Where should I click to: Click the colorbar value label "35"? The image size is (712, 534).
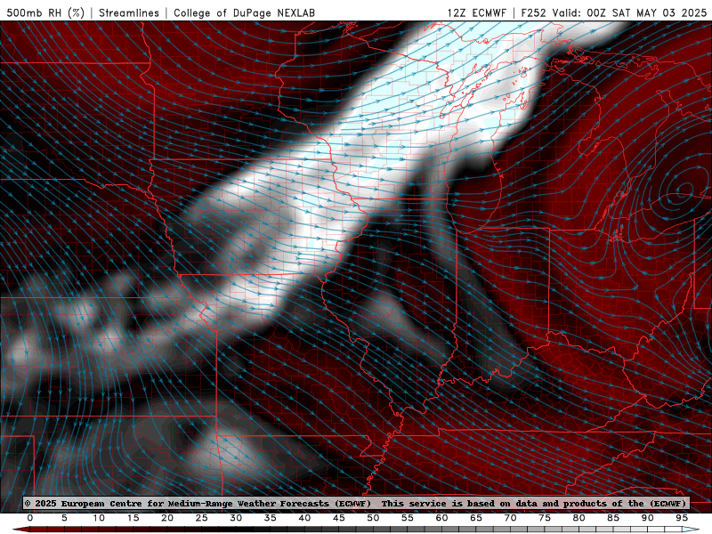(271, 518)
